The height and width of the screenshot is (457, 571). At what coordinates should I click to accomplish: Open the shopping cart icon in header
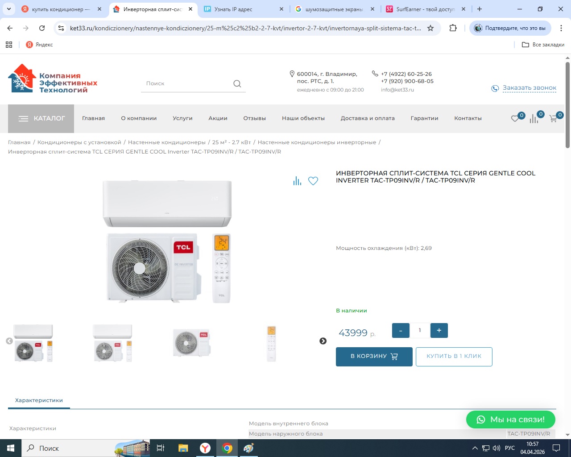click(554, 118)
